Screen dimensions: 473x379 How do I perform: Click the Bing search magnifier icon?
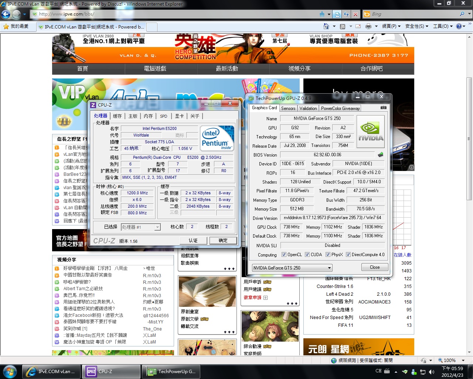[462, 14]
